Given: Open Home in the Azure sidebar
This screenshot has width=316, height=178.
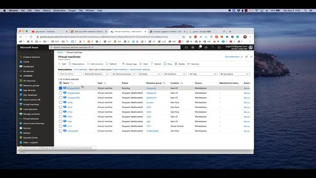Looking at the screenshot, I should coord(26,62).
